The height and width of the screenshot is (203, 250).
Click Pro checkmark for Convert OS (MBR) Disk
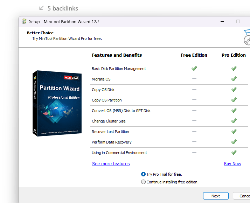pyautogui.click(x=234, y=110)
